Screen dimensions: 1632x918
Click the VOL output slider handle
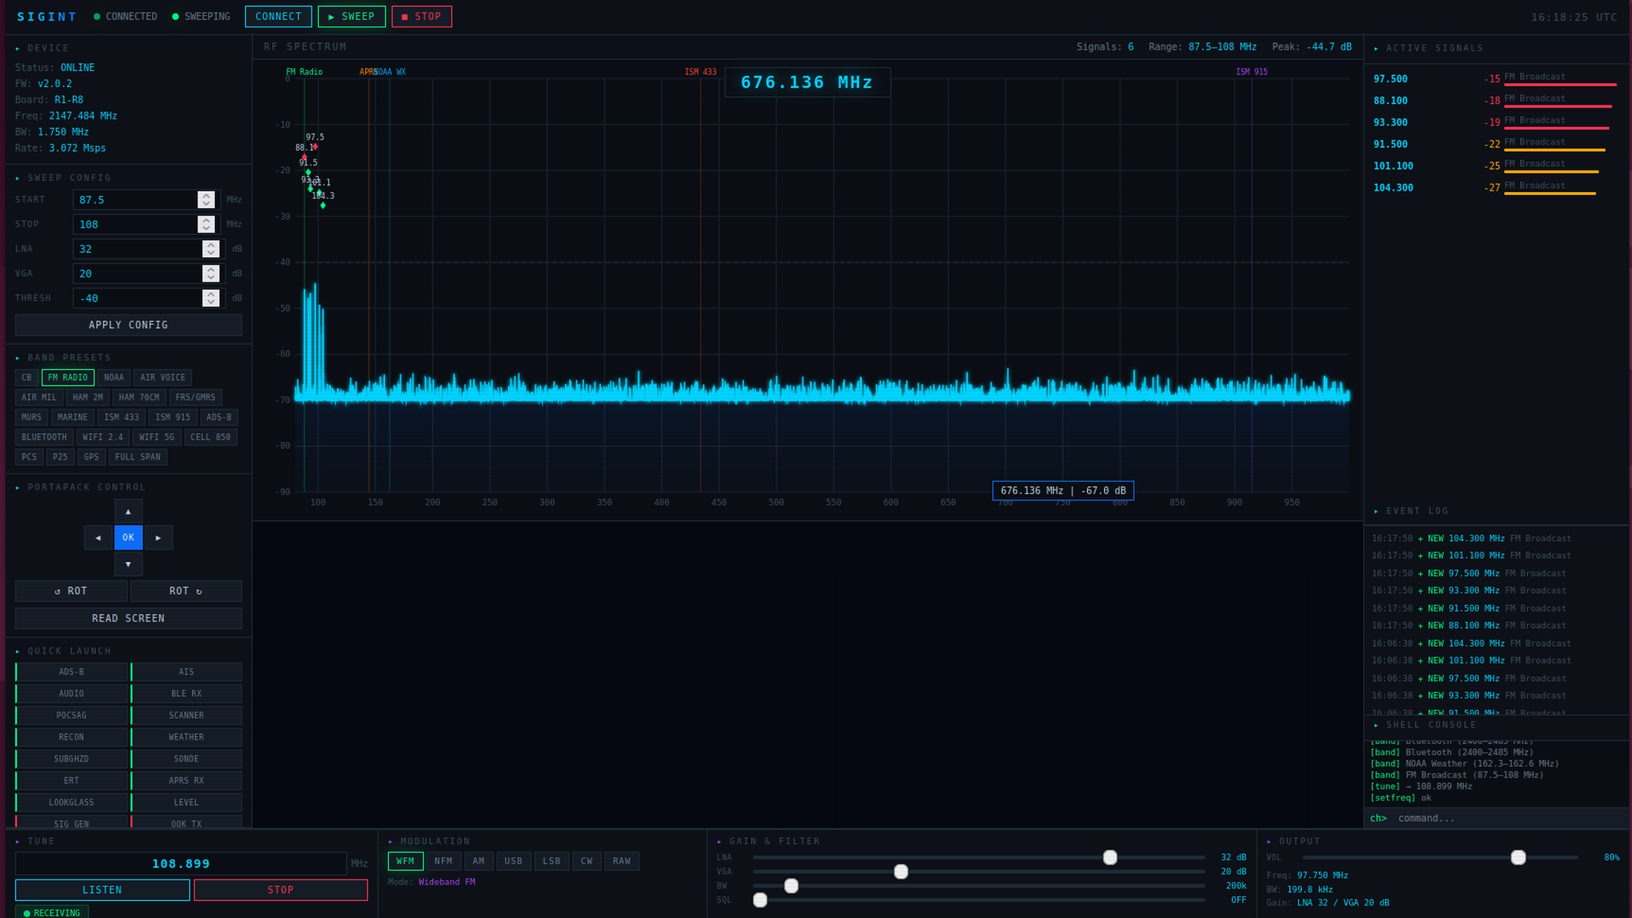[x=1519, y=857]
